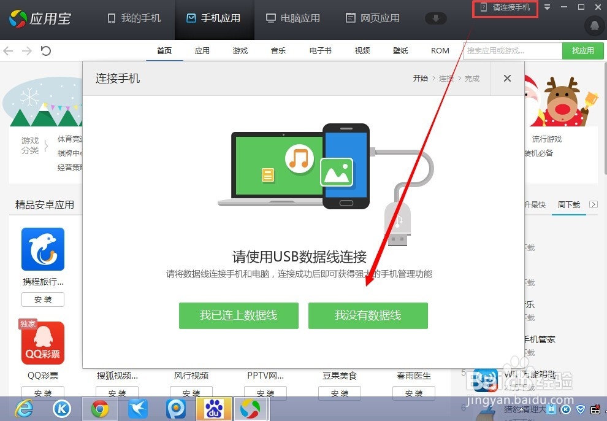Click the 找应用 search button

pos(582,51)
